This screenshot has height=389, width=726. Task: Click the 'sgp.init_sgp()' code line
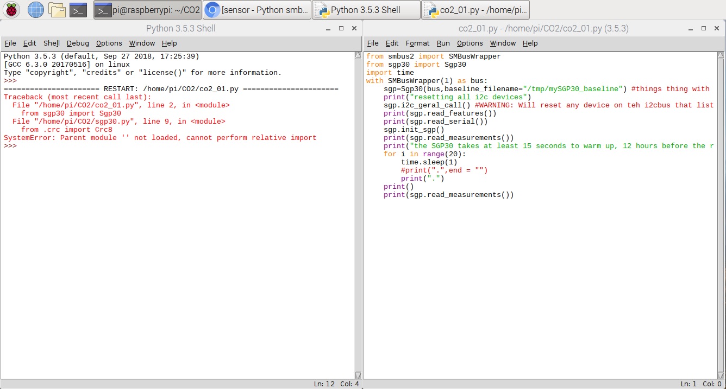point(414,130)
